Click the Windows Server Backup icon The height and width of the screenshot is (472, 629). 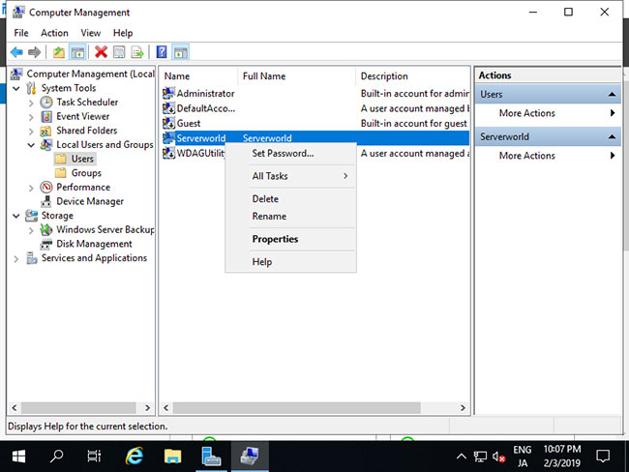[x=46, y=230]
